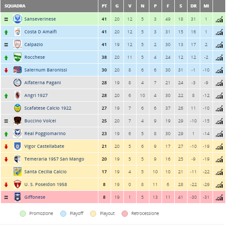Sort table by the DR column header
This screenshot has height=229, width=231.
coord(193,6)
